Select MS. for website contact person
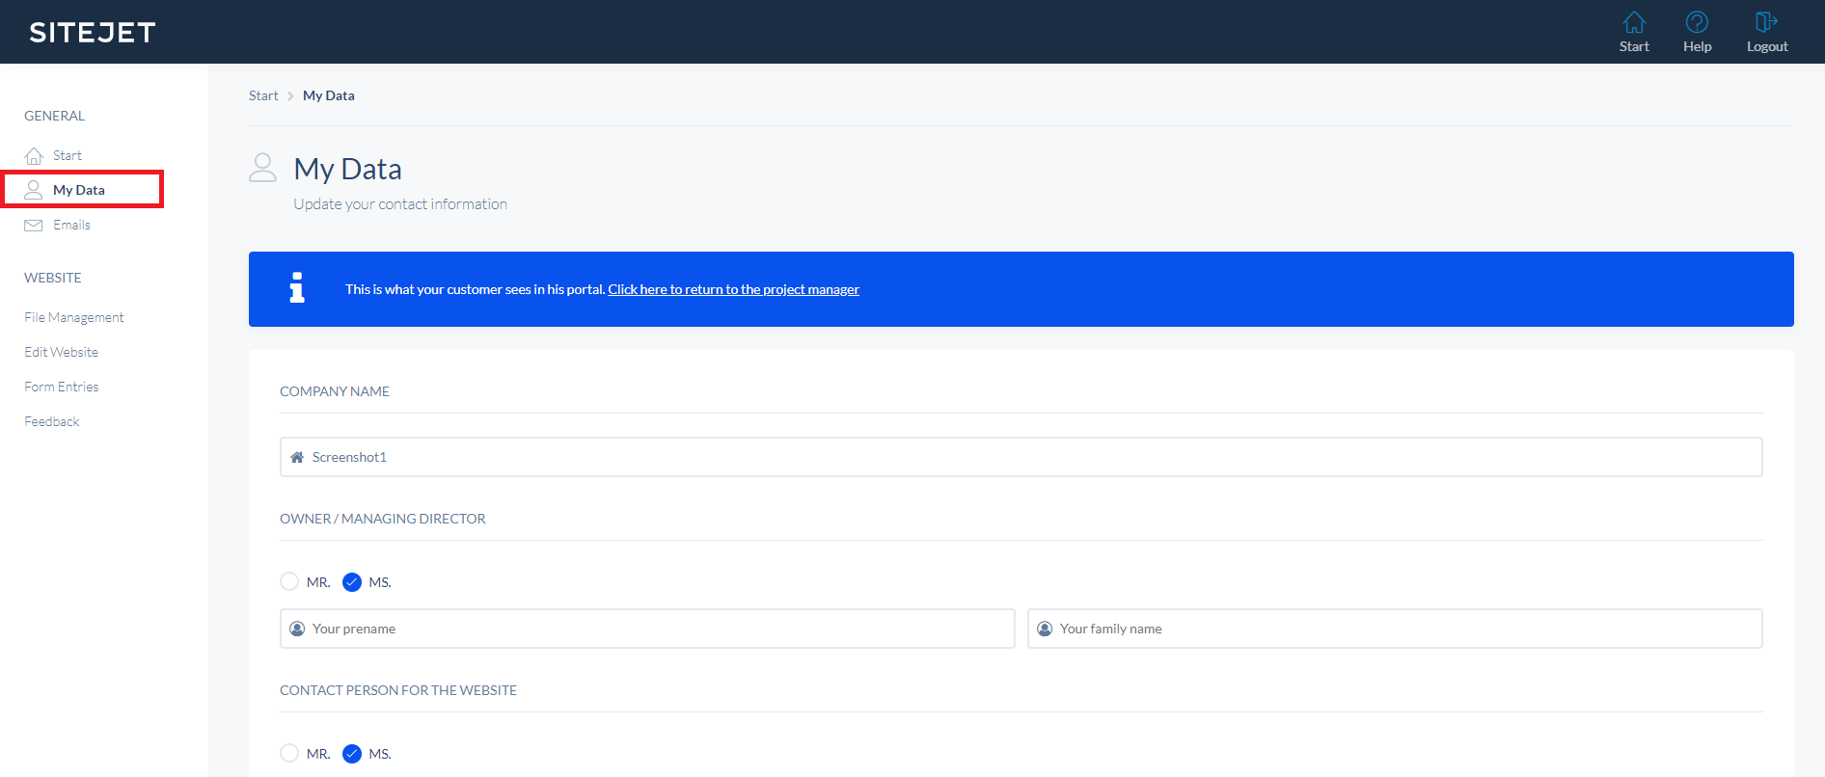 (352, 753)
